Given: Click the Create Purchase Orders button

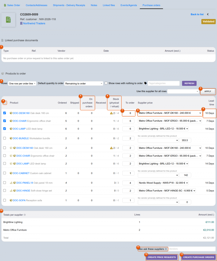Looking at the screenshot, I should pos(199,257).
